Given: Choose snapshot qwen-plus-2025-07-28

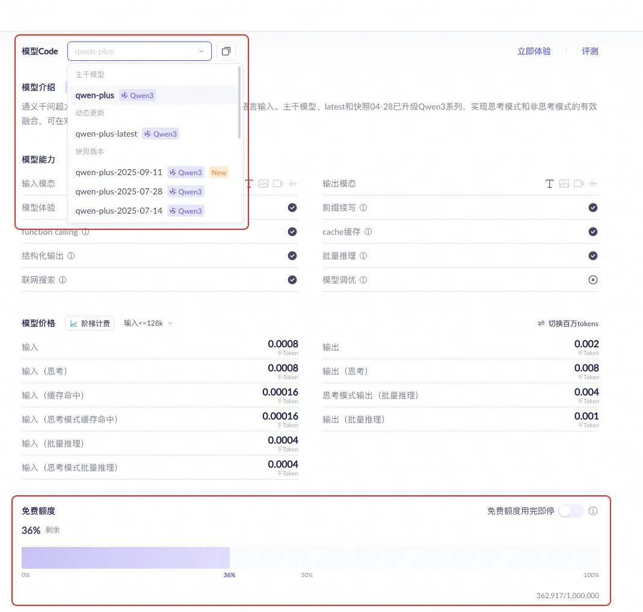Looking at the screenshot, I should point(154,191).
